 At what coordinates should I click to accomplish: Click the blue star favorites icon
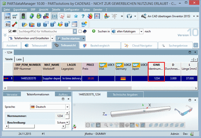(x=76, y=16)
